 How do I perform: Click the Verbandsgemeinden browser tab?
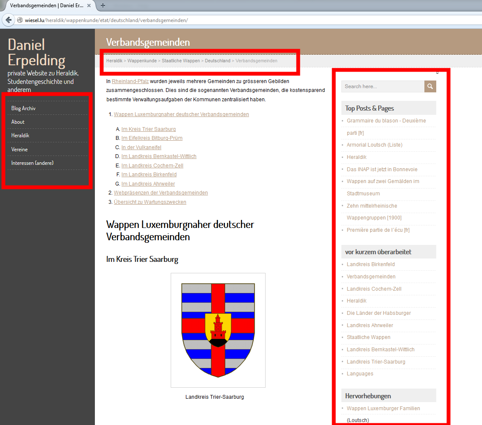47,6
